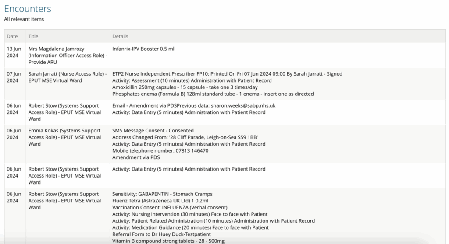Open the Sarah Jarratt Nurse Access Role title
The image size is (449, 244).
[68, 77]
